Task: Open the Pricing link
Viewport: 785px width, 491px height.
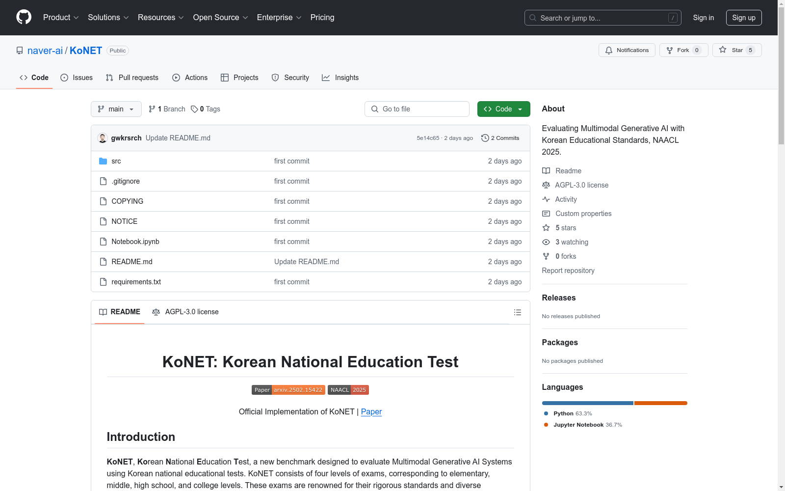Action: click(x=322, y=17)
